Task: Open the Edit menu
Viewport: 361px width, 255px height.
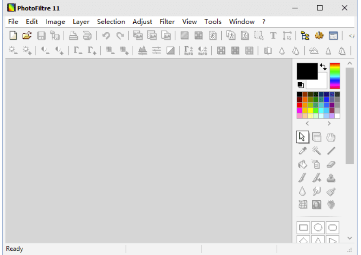Action: tap(32, 22)
